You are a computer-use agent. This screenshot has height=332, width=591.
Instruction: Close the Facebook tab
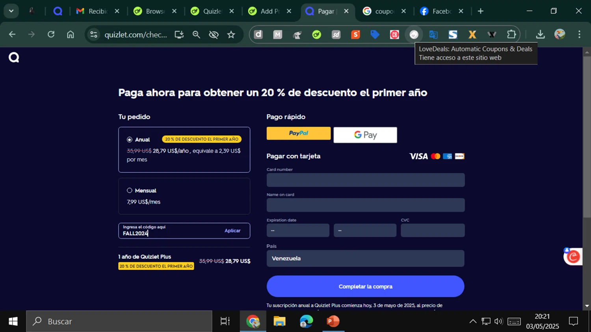461,11
